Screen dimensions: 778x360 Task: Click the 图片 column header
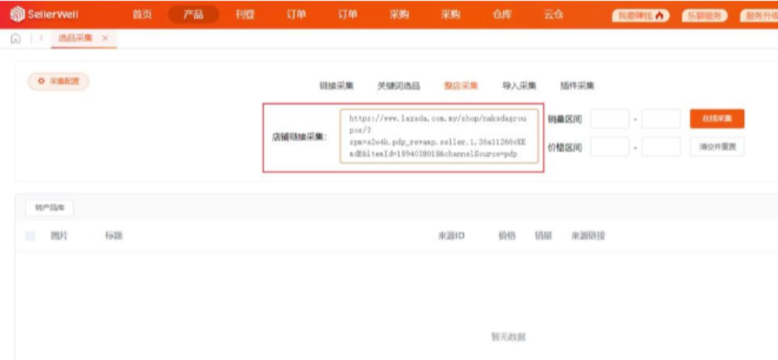59,237
